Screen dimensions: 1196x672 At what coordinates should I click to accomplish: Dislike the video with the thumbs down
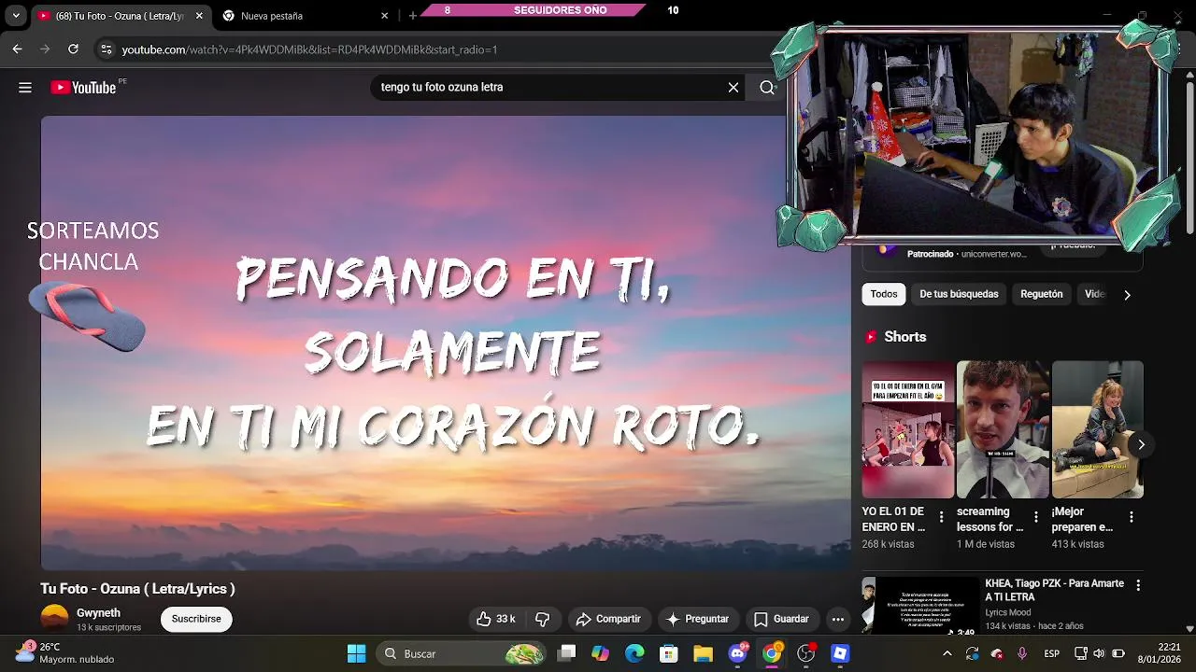tap(542, 619)
